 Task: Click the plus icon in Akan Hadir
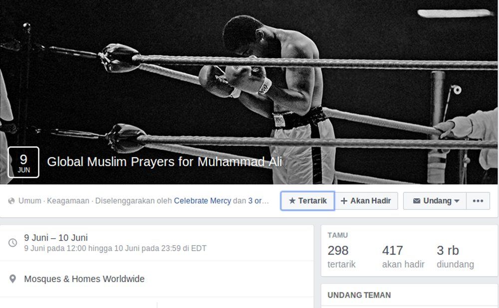pos(344,201)
